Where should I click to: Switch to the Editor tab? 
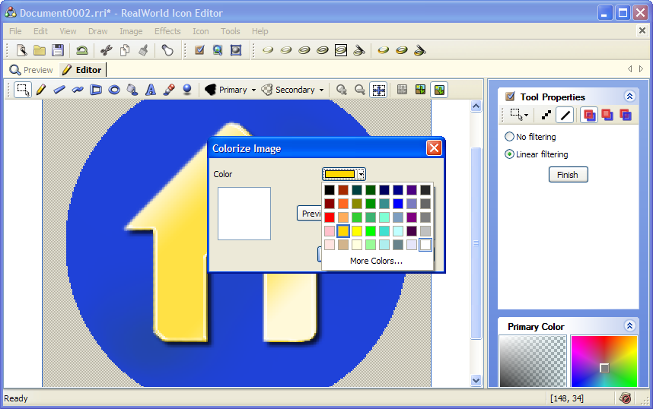pyautogui.click(x=82, y=70)
